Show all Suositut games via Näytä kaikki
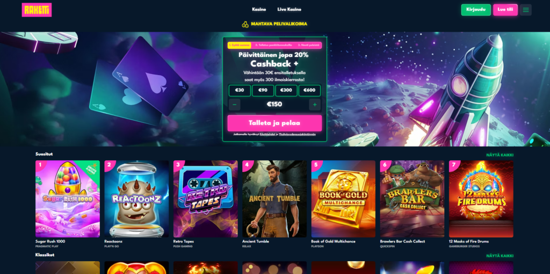Viewport: 550px width, 274px height. 500,155
